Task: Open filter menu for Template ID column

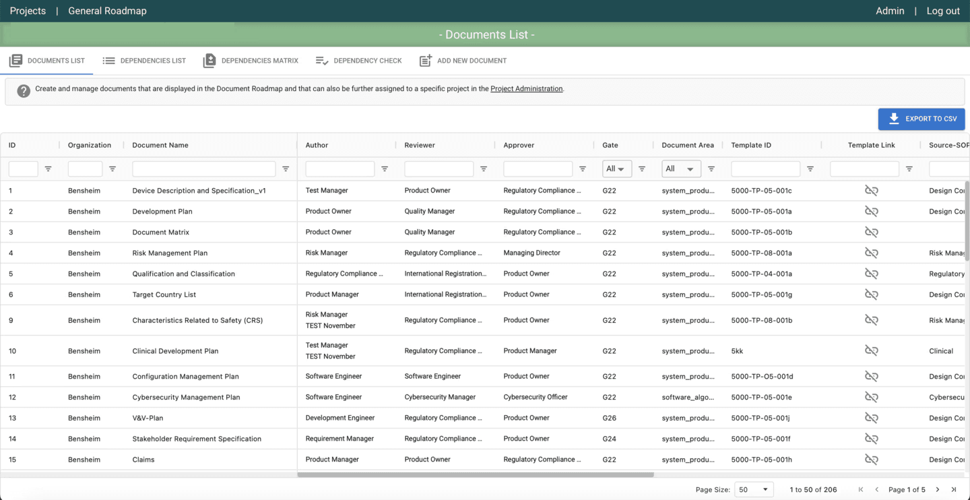Action: coord(810,168)
